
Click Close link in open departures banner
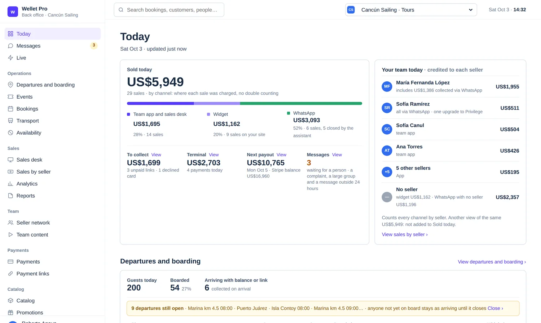coord(495,308)
